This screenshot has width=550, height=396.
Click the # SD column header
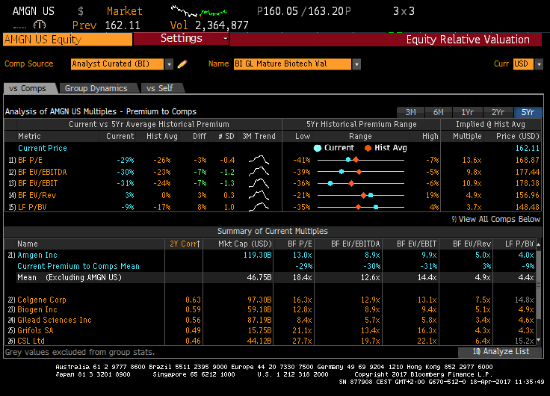(226, 136)
